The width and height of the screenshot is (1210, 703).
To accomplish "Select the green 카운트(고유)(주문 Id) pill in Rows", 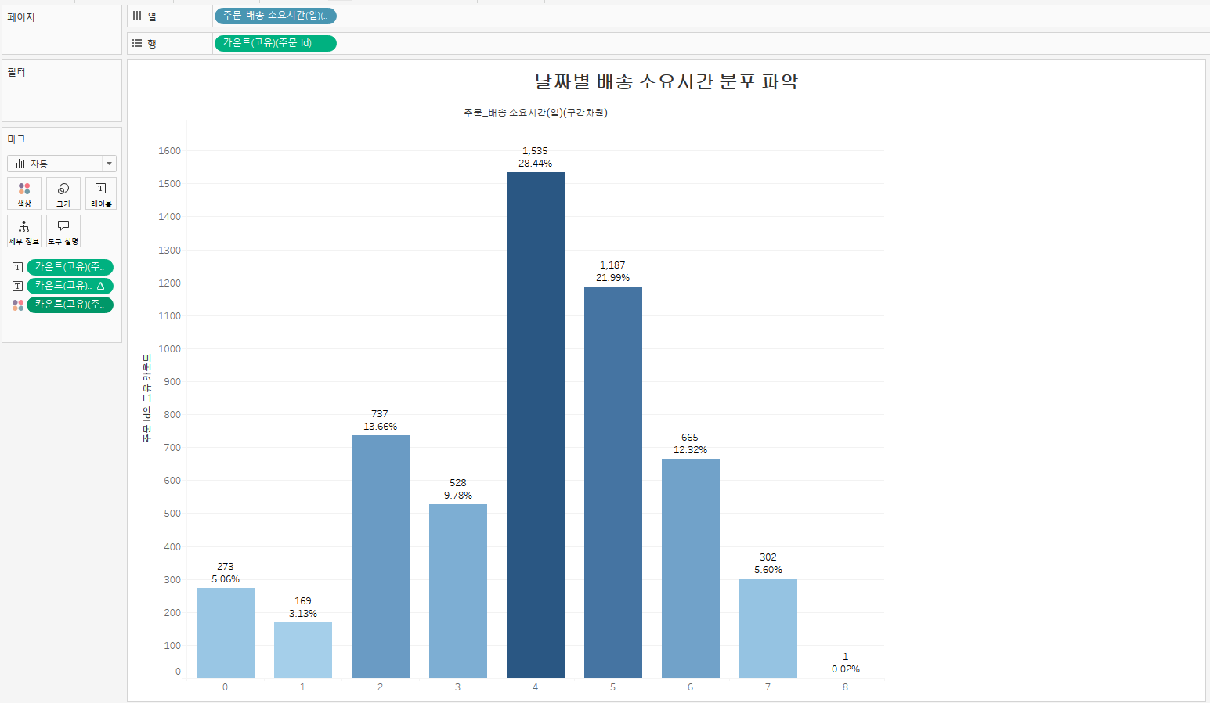I will 275,43.
